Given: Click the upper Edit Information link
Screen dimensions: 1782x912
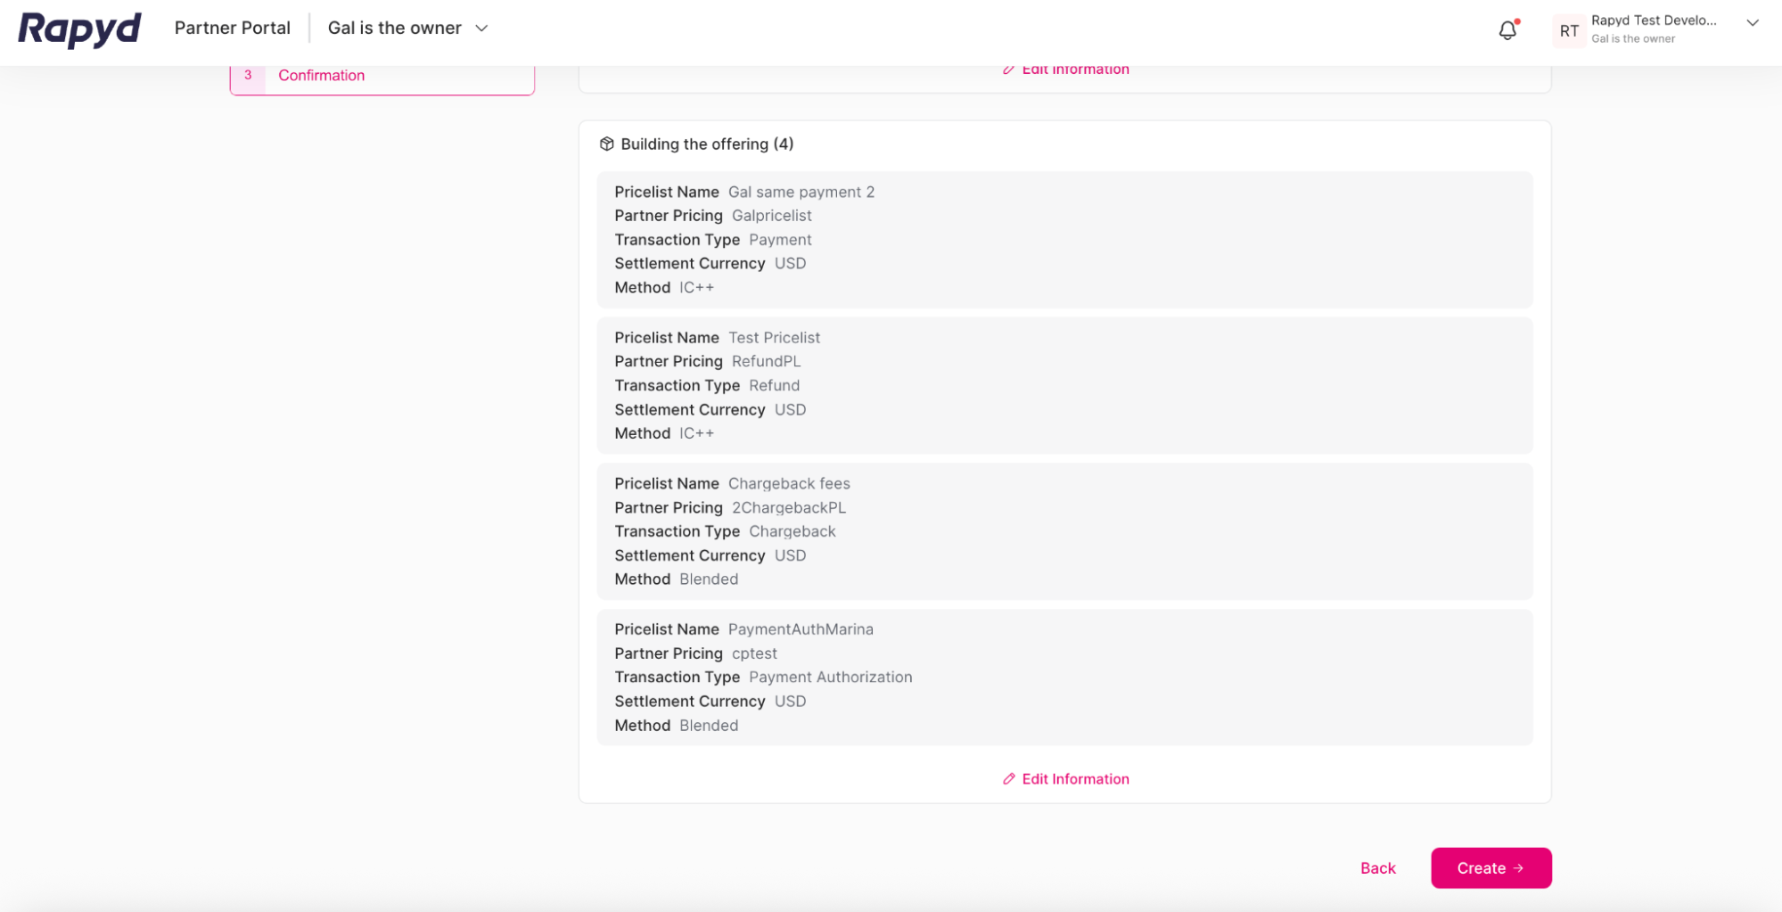Looking at the screenshot, I should (x=1075, y=69).
